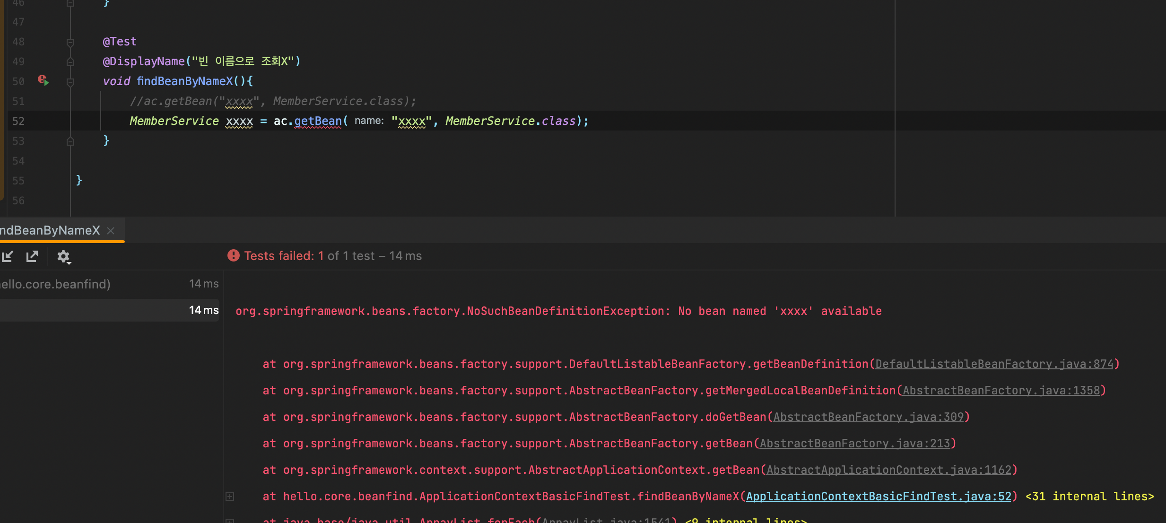This screenshot has height=523, width=1166.
Task: Collapse the fold marker at line 48
Action: point(70,42)
